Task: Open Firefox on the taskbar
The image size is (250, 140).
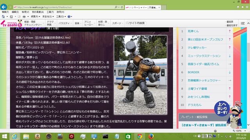Action: 151,136
